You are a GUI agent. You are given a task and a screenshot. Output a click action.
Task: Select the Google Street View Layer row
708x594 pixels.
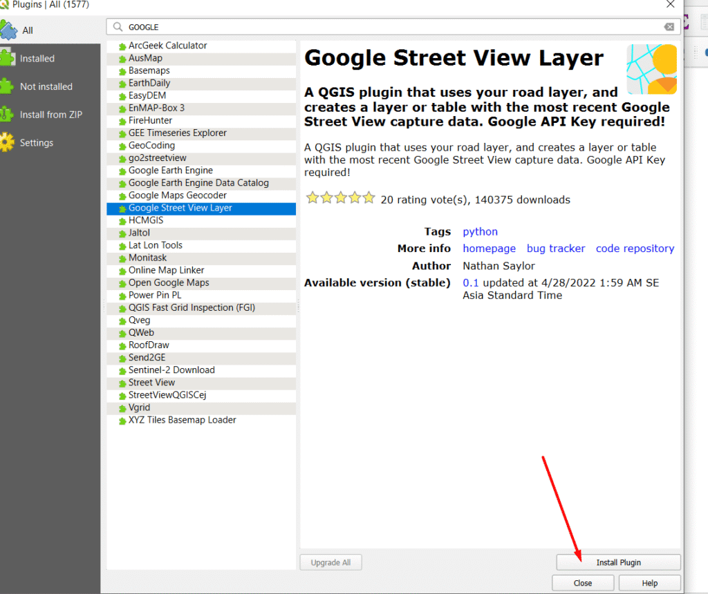[x=201, y=208]
